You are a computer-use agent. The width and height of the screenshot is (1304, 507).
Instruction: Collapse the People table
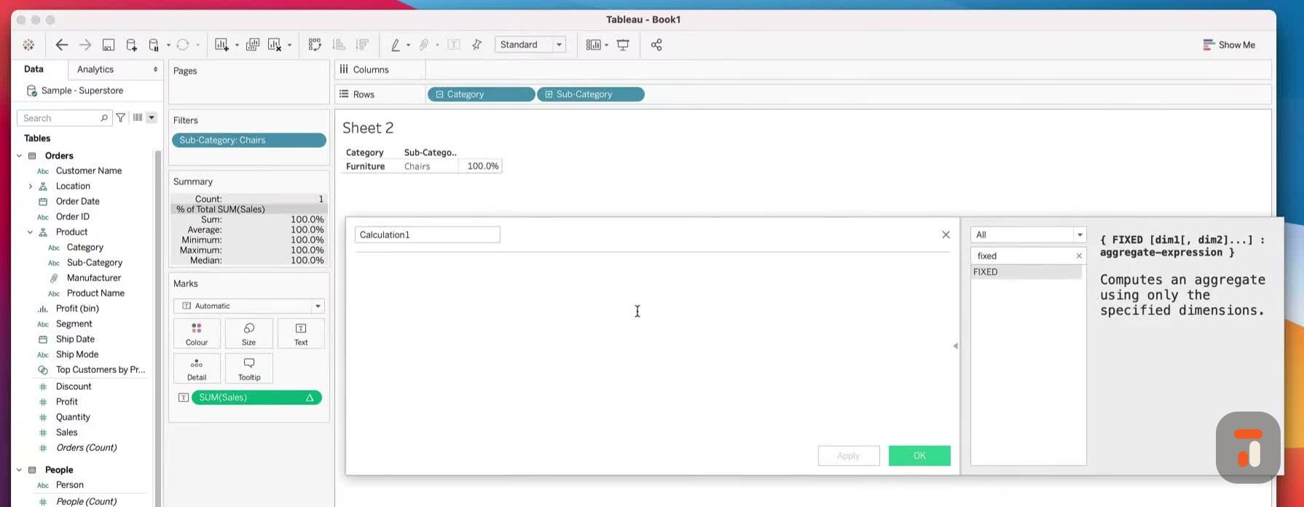pyautogui.click(x=20, y=470)
